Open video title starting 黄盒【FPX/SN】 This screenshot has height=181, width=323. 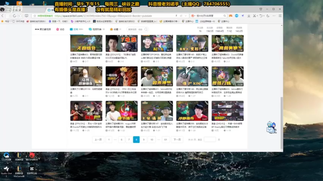pos(86,125)
